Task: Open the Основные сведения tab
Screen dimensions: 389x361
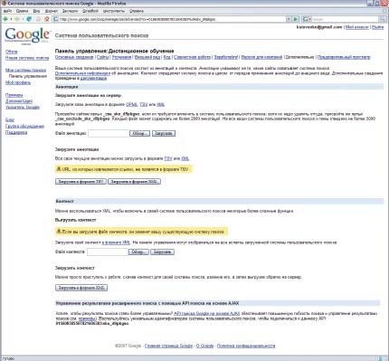Action: coord(74,57)
